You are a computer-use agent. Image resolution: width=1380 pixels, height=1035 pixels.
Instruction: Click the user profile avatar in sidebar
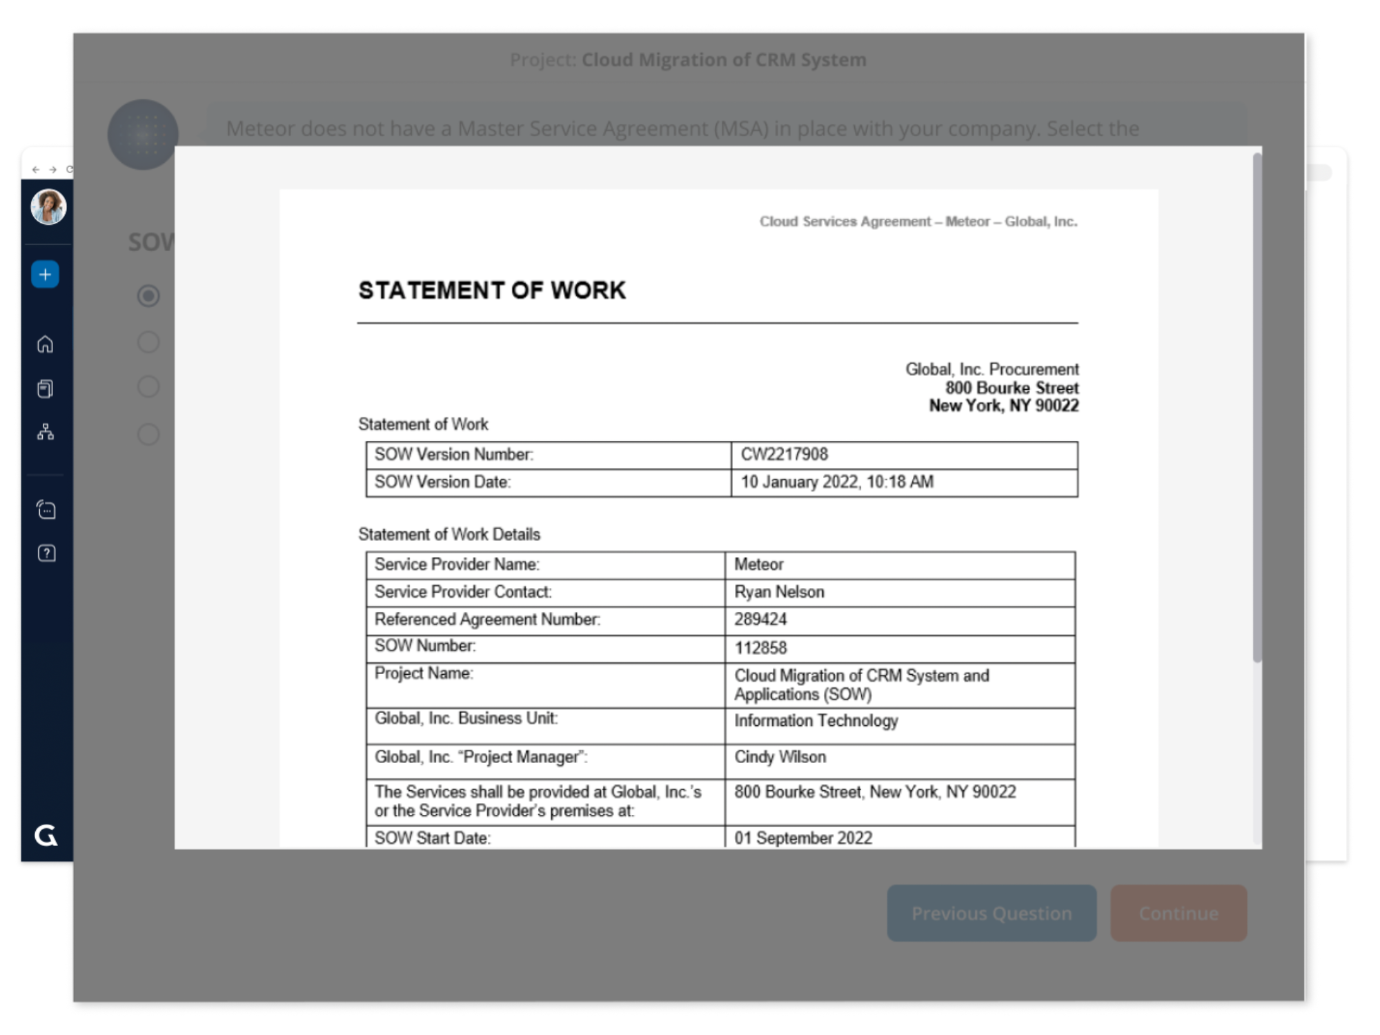pos(48,206)
